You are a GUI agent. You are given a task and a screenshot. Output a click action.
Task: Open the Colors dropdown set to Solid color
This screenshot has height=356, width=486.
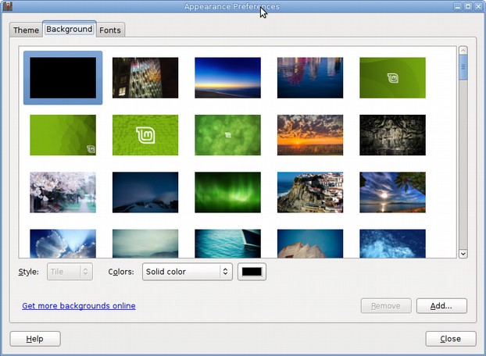188,272
